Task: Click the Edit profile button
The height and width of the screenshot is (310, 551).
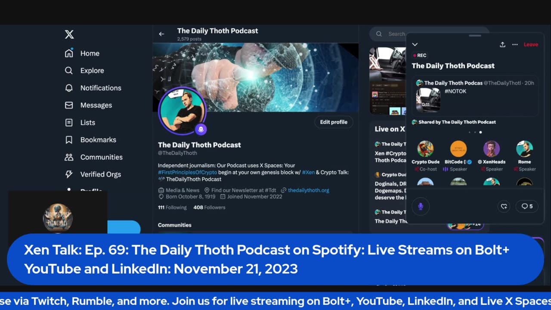Action: (334, 122)
